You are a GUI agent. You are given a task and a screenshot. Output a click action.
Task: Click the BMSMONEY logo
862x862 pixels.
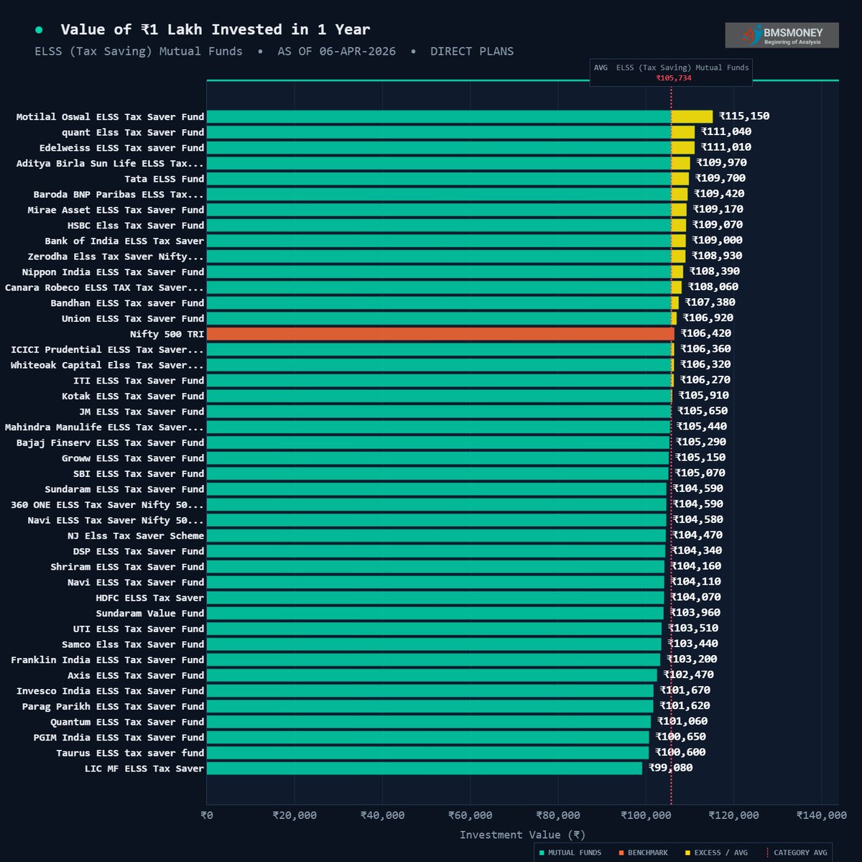pos(782,35)
